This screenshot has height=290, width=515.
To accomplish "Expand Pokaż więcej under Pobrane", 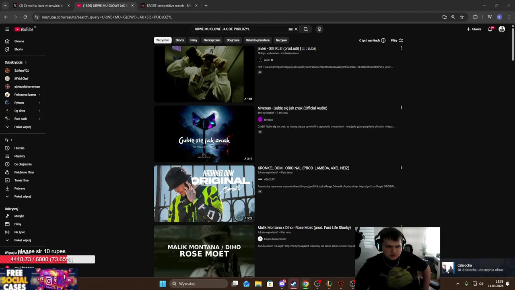I will (23, 197).
